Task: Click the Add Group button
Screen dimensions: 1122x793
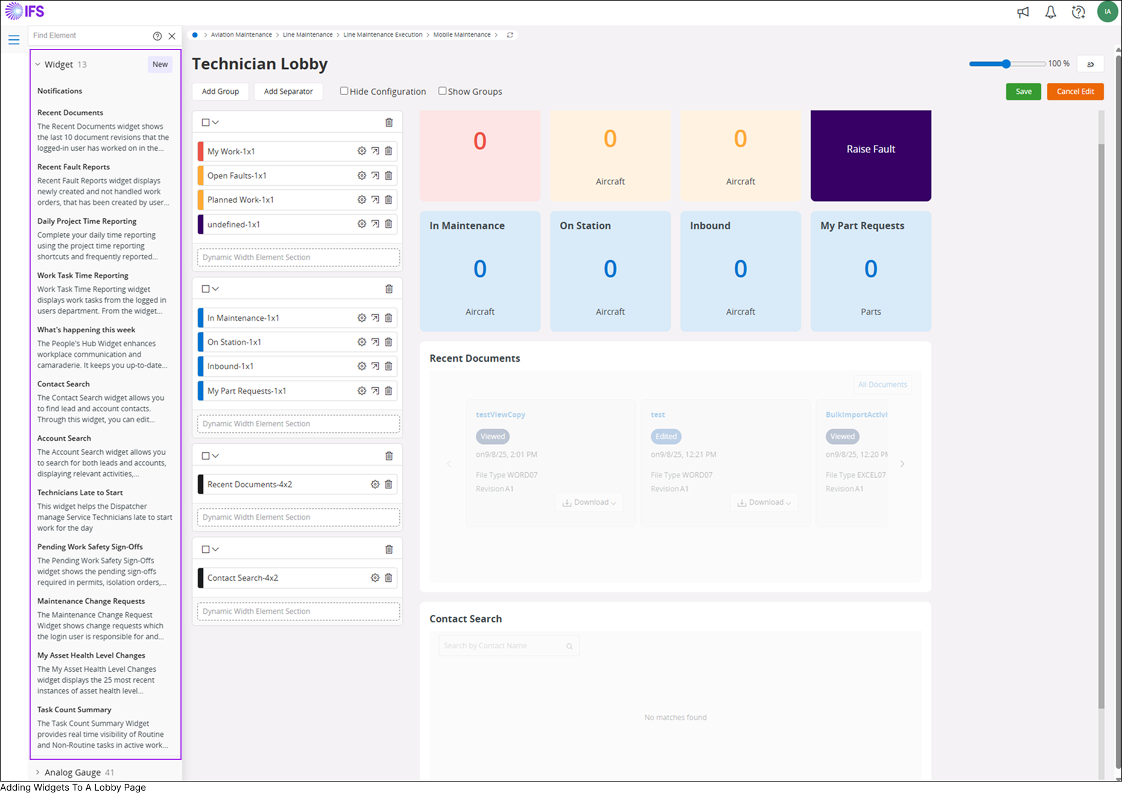Action: (220, 92)
